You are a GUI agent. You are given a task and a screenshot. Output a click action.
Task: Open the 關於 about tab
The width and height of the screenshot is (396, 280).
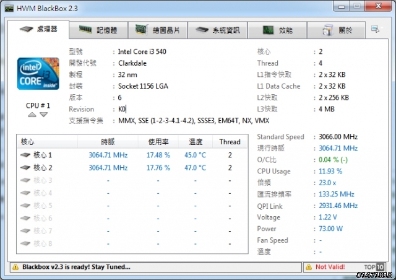pyautogui.click(x=337, y=30)
